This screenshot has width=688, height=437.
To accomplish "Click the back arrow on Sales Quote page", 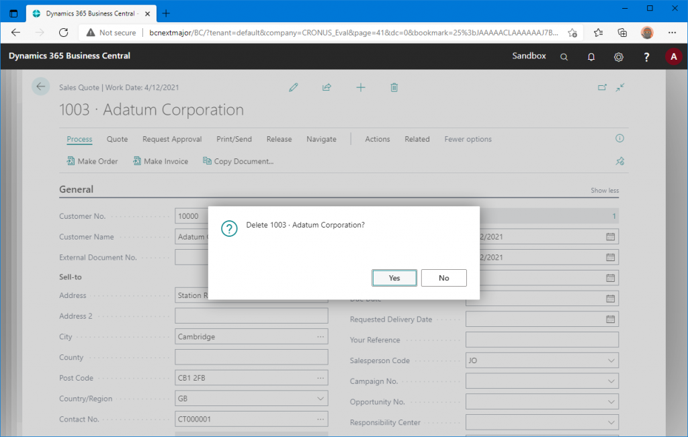I will [41, 87].
